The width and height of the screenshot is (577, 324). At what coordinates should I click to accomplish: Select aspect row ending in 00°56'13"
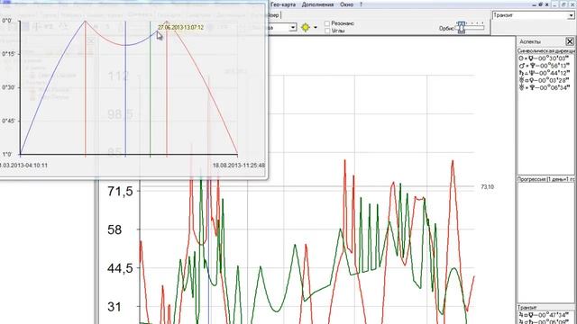click(x=544, y=66)
